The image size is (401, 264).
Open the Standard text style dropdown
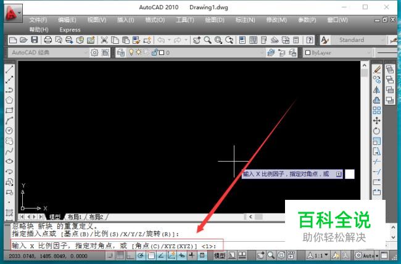point(360,40)
